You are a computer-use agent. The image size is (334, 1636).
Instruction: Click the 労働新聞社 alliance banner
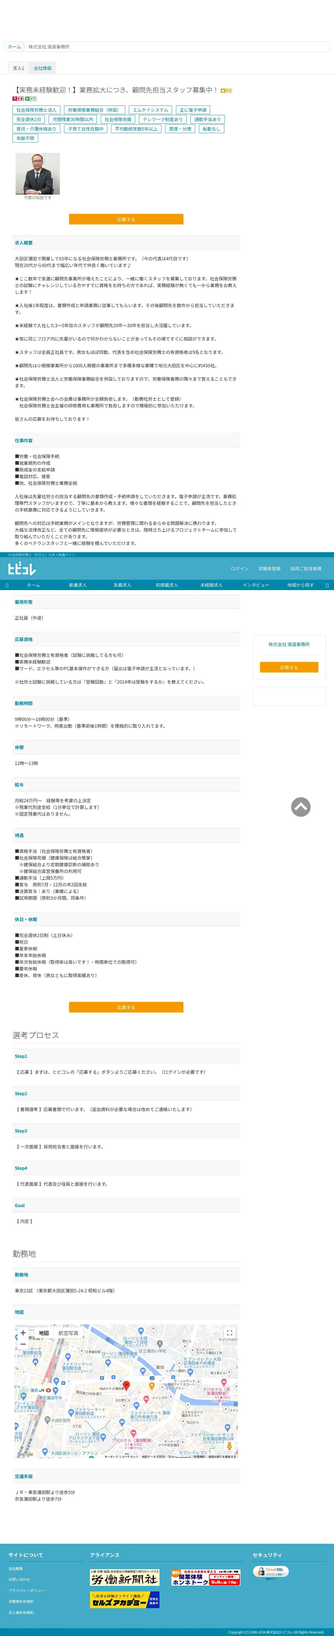click(x=124, y=1578)
